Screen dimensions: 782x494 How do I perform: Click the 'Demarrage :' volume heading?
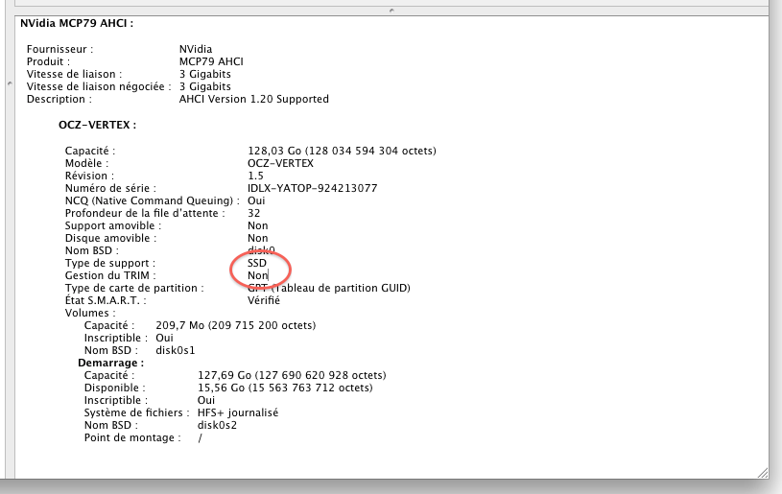pyautogui.click(x=110, y=363)
